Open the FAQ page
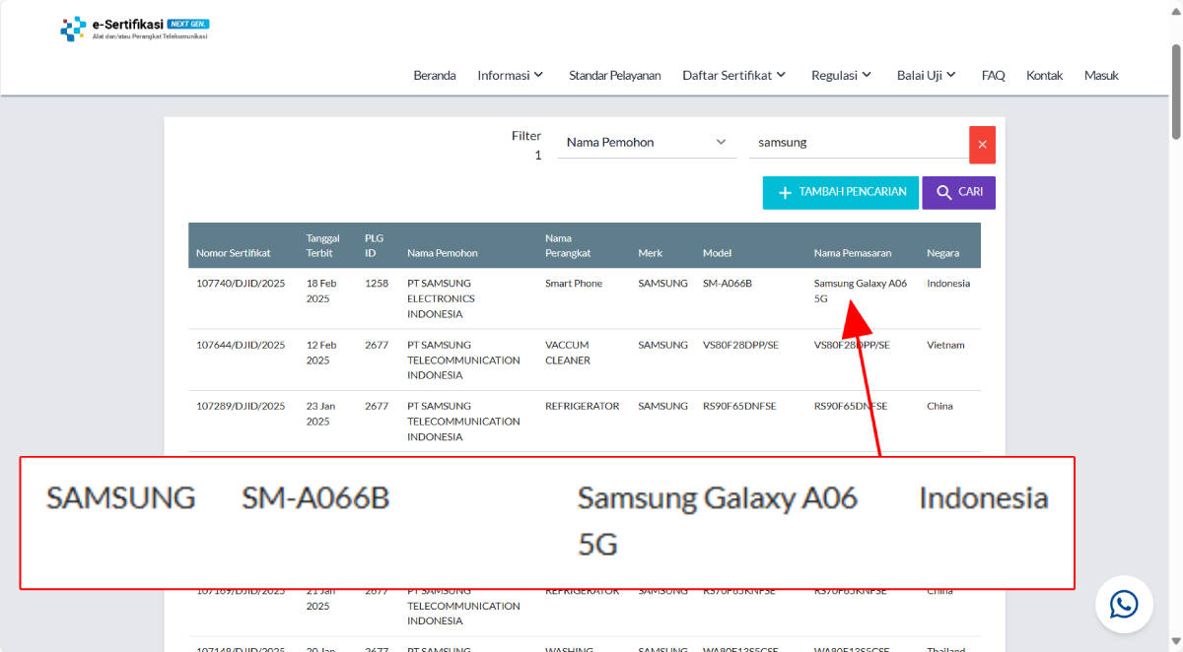Screen dimensions: 1183x652 click(x=993, y=75)
